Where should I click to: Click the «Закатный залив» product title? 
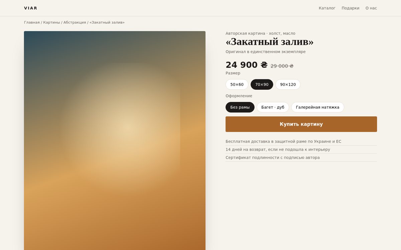point(269,42)
